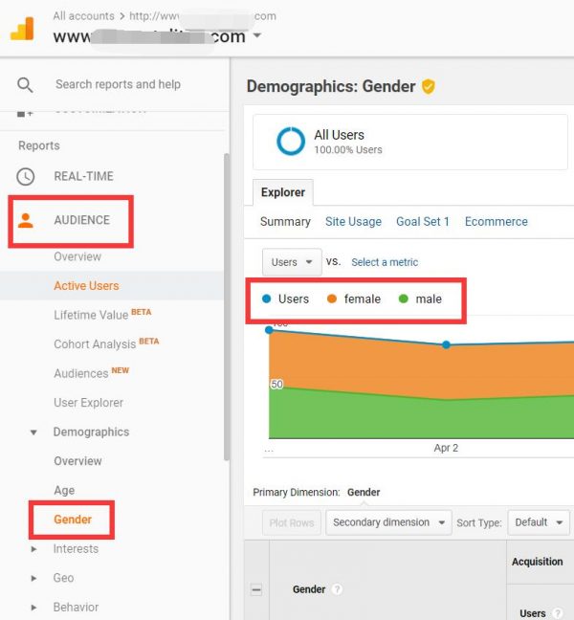
Task: Collapse the Demographics section
Action: point(34,432)
